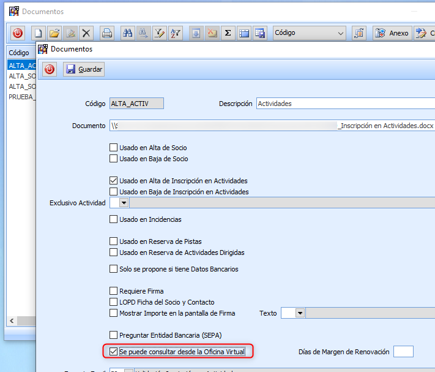Click the A-Z sort filter icon

click(x=176, y=33)
